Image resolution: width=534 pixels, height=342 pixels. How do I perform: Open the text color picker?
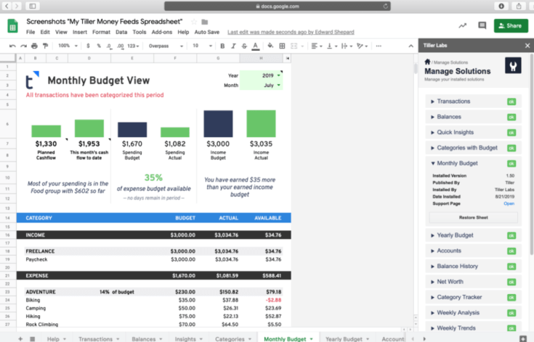coord(256,46)
